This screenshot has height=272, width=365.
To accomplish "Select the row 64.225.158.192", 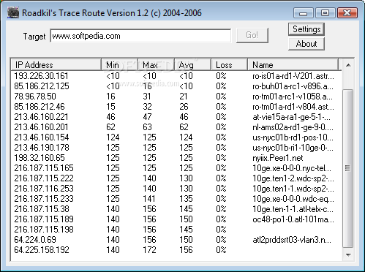I will (x=176, y=250).
